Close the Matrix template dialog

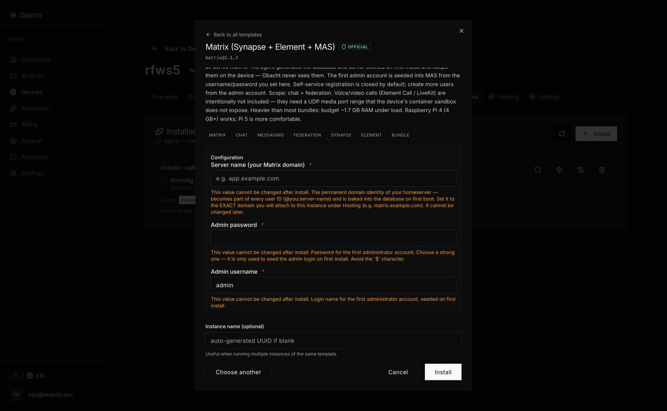[461, 31]
